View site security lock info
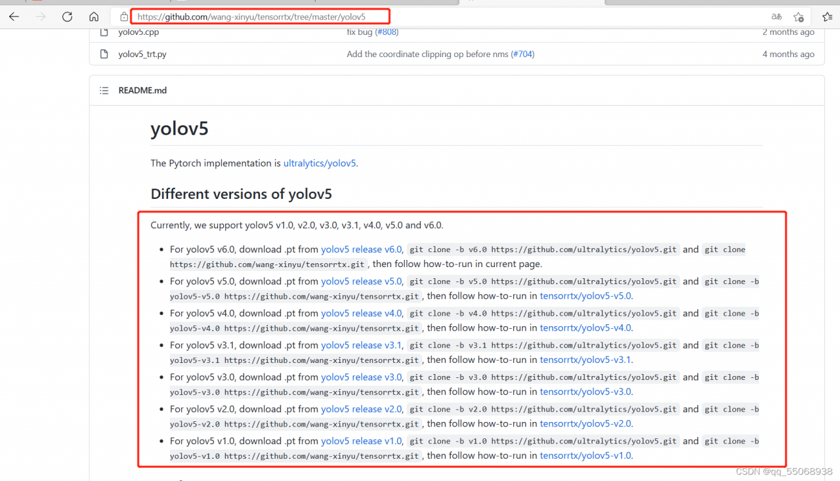The image size is (840, 481). (x=124, y=16)
